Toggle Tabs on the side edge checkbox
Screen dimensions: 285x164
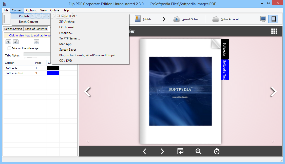(x=9, y=48)
